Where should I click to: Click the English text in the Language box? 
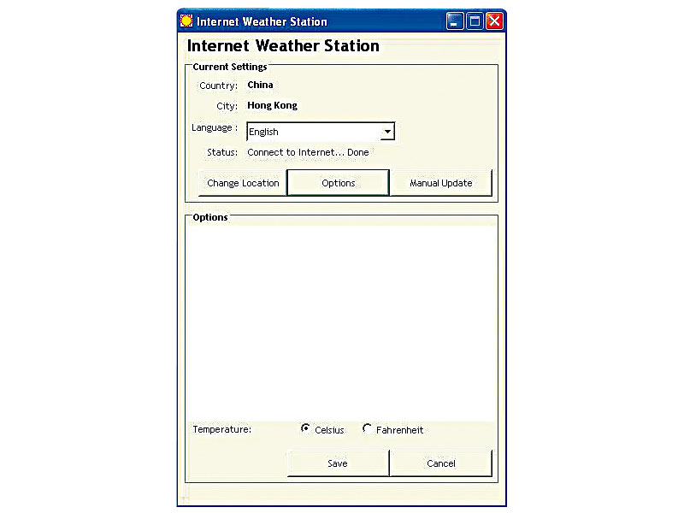(x=264, y=133)
